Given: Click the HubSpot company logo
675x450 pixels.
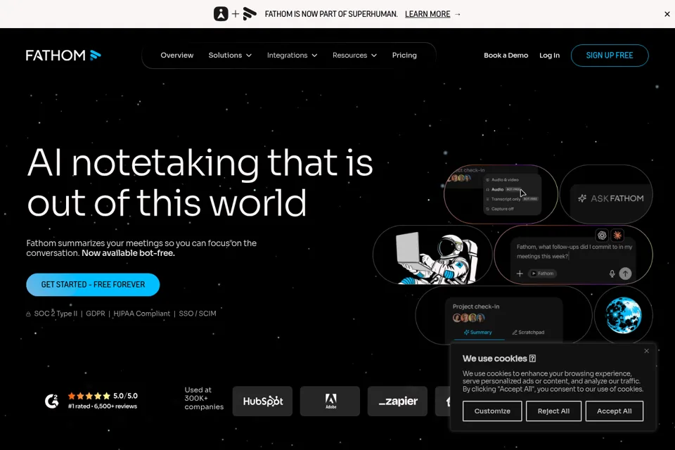Looking at the screenshot, I should point(262,401).
